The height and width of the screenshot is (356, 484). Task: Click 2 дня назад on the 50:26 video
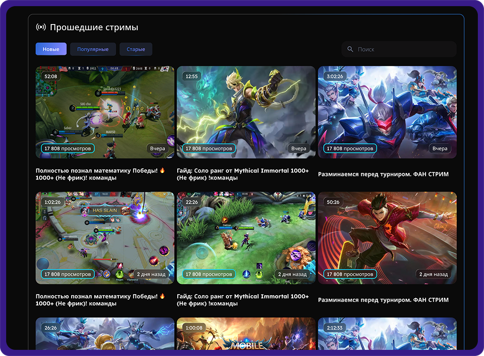tap(433, 274)
